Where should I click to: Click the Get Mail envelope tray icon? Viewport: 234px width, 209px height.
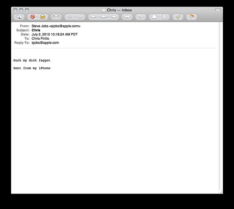(164, 17)
